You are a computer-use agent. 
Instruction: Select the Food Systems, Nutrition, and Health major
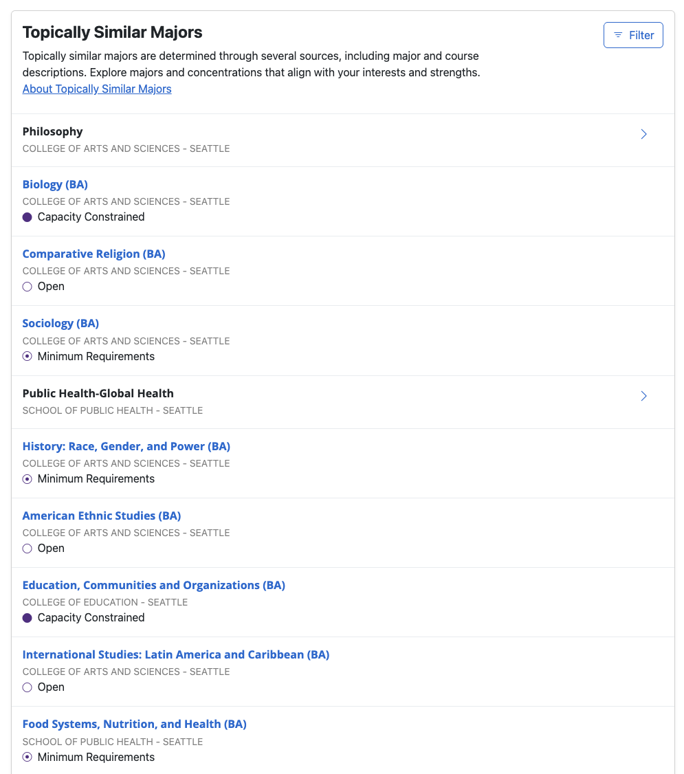(x=134, y=724)
